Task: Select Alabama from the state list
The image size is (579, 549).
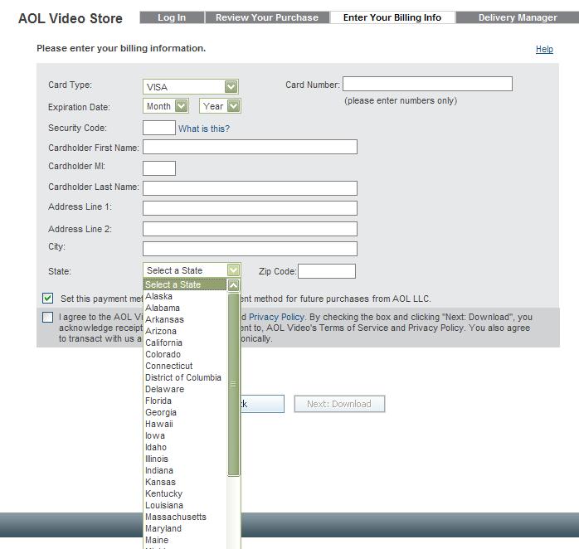Action: pyautogui.click(x=185, y=308)
